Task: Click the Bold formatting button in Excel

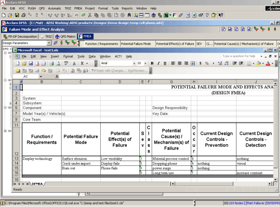Action: point(152,63)
